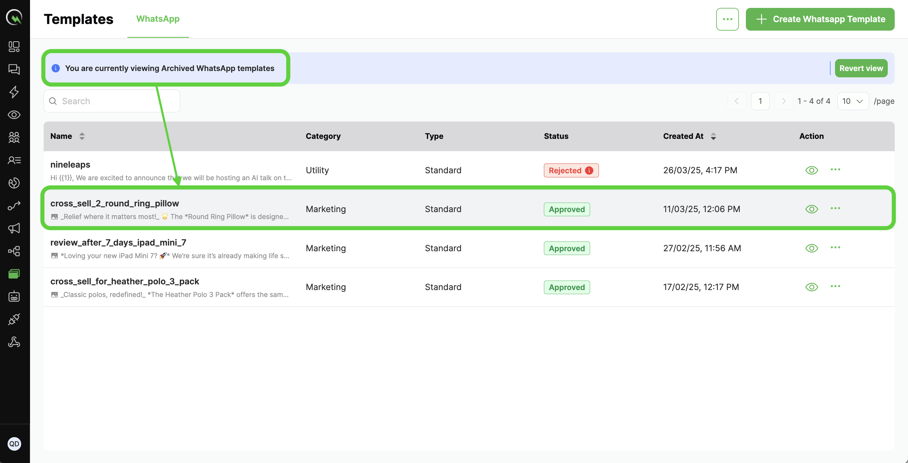The height and width of the screenshot is (463, 908).
Task: Click the Search templates input field
Action: click(x=116, y=101)
